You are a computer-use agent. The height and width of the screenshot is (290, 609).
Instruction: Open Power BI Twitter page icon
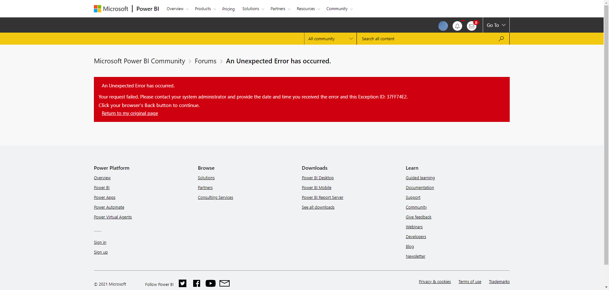[x=183, y=283]
